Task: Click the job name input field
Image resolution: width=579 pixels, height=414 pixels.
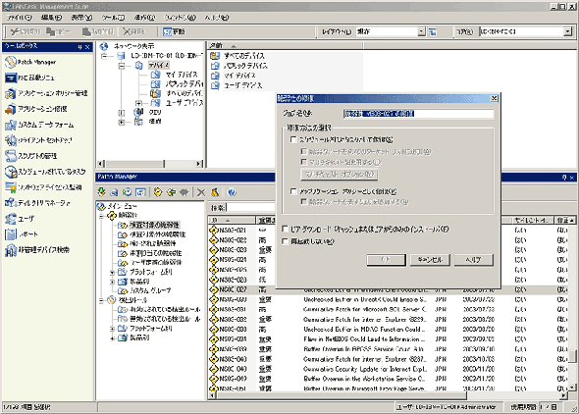Action: click(x=418, y=114)
